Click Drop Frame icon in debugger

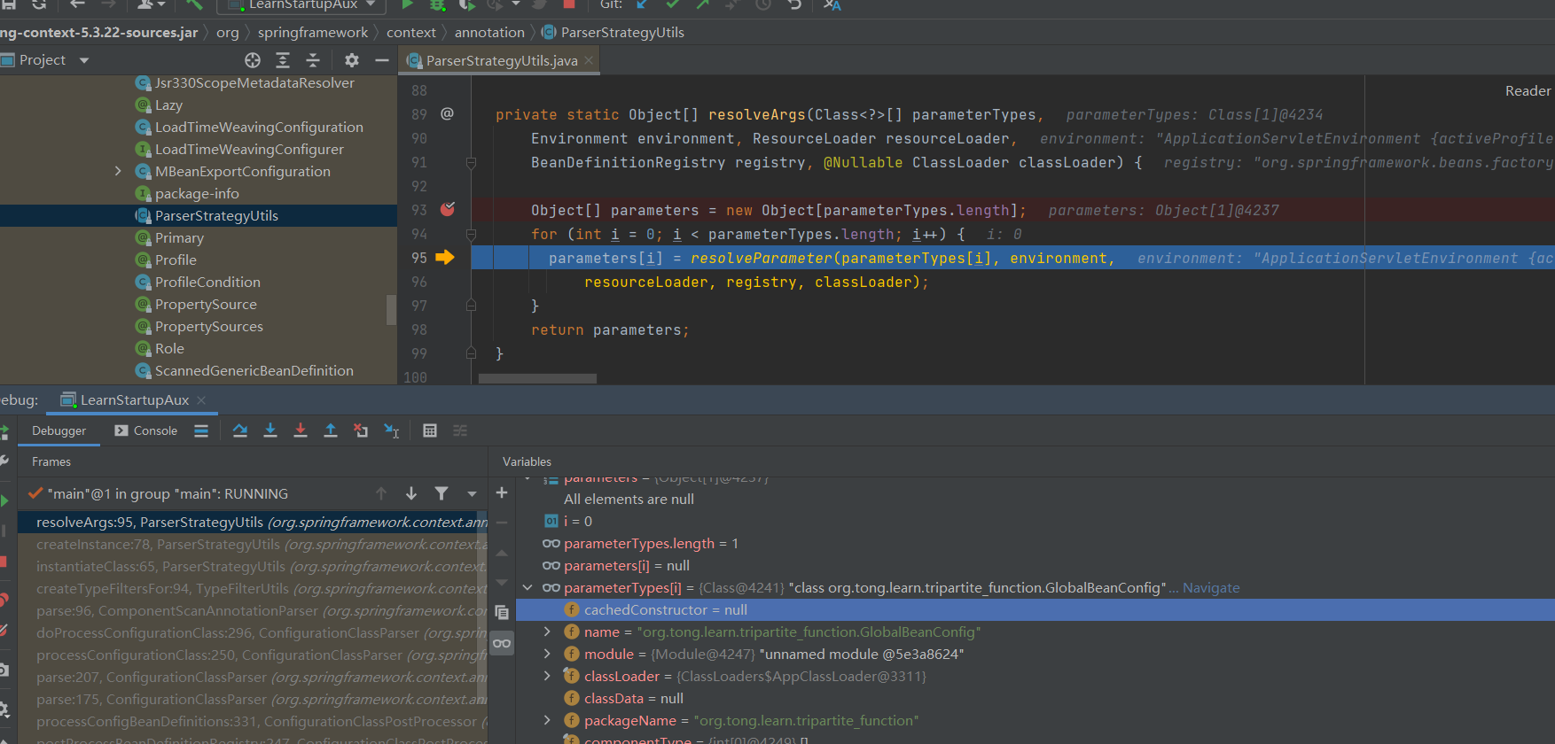361,430
